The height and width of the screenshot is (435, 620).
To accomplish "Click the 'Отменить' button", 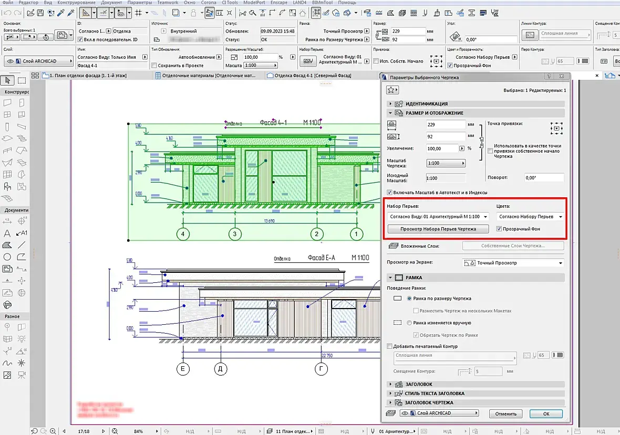I will pos(506,413).
